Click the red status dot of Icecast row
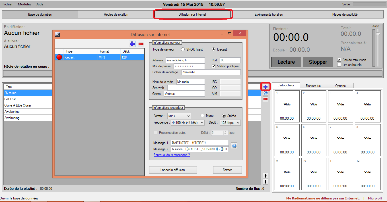Screen dimensions: 387x202 [x=59, y=57]
